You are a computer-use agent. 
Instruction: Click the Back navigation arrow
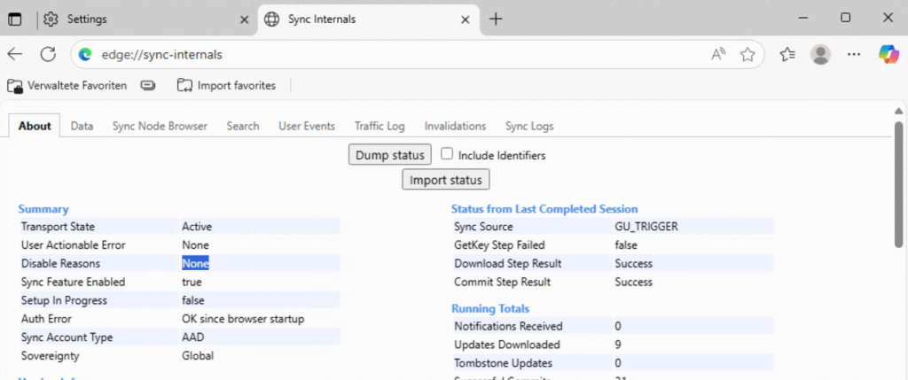click(15, 54)
